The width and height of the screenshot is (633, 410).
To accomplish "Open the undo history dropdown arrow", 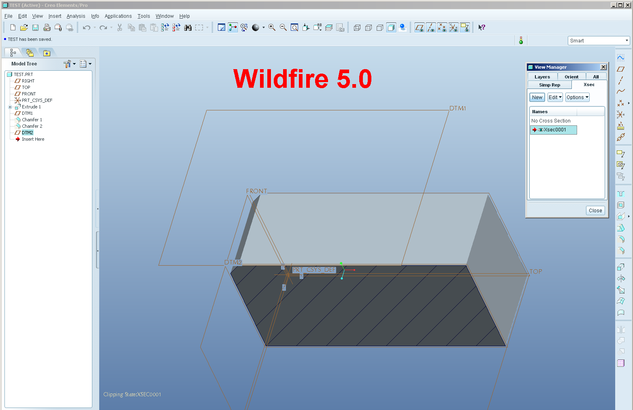I will [x=95, y=27].
